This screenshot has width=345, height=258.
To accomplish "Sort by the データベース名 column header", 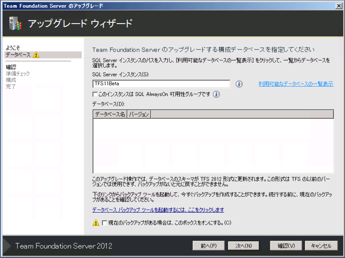I will (x=110, y=114).
